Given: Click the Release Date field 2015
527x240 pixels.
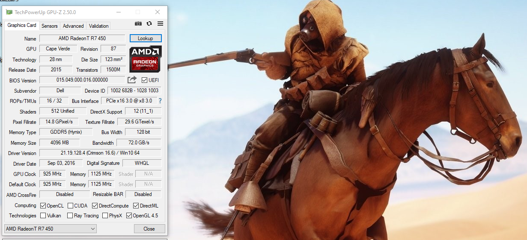Looking at the screenshot, I should [56, 70].
